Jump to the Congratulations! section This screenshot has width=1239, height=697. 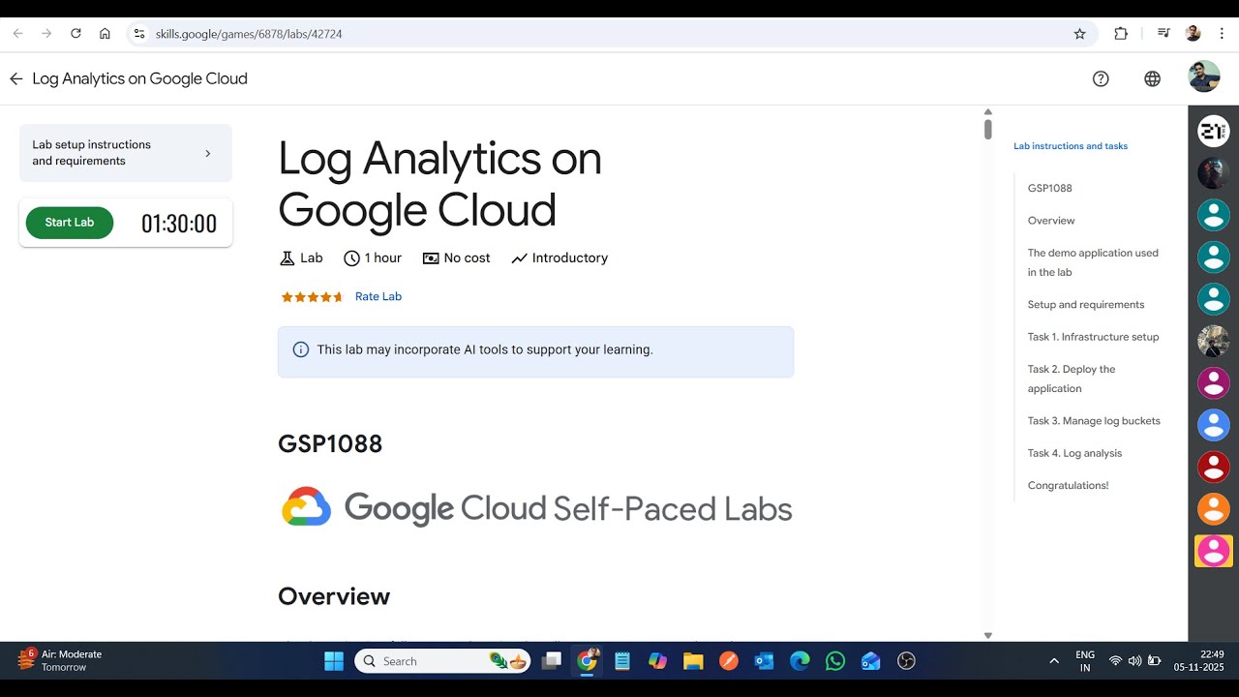click(x=1069, y=486)
